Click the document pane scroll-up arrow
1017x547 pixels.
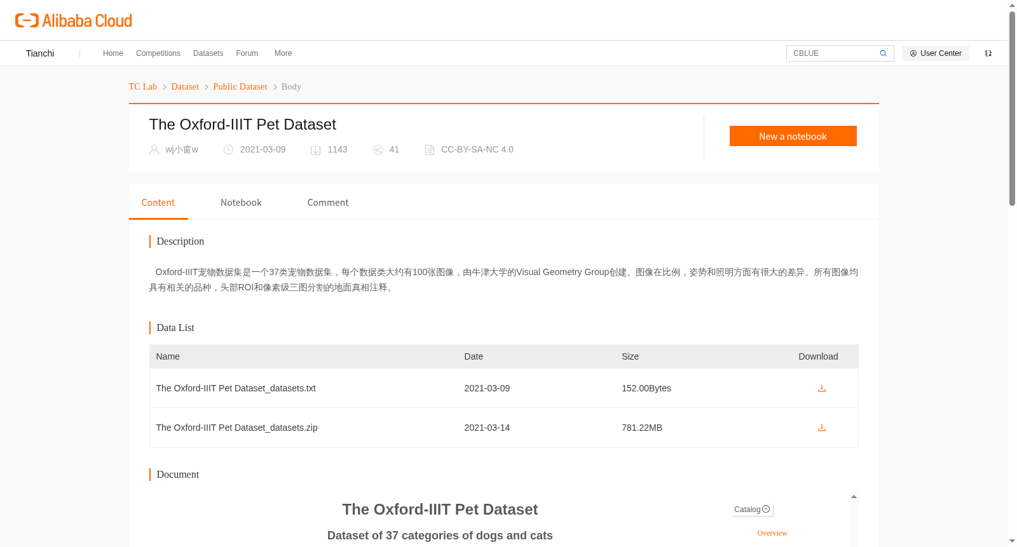click(854, 497)
